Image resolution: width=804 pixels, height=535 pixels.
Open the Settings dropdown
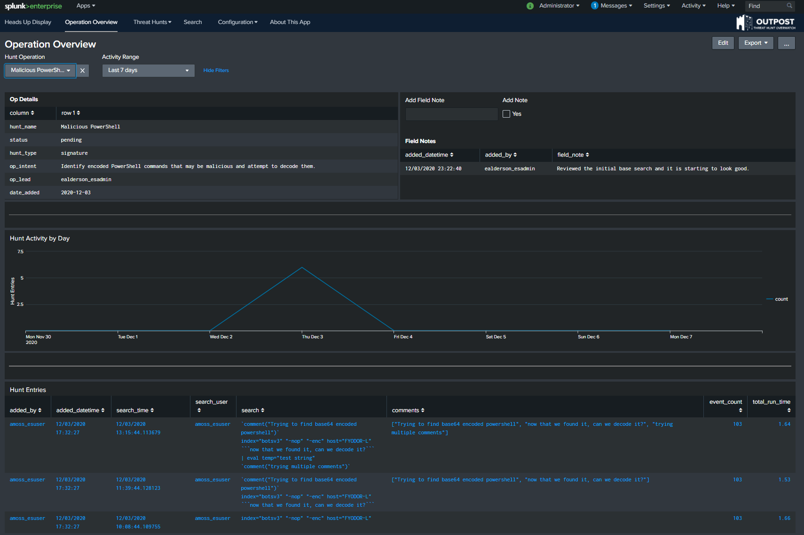pyautogui.click(x=657, y=6)
